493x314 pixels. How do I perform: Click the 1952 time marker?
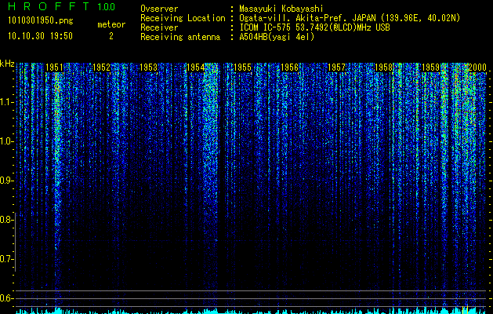tap(101, 68)
